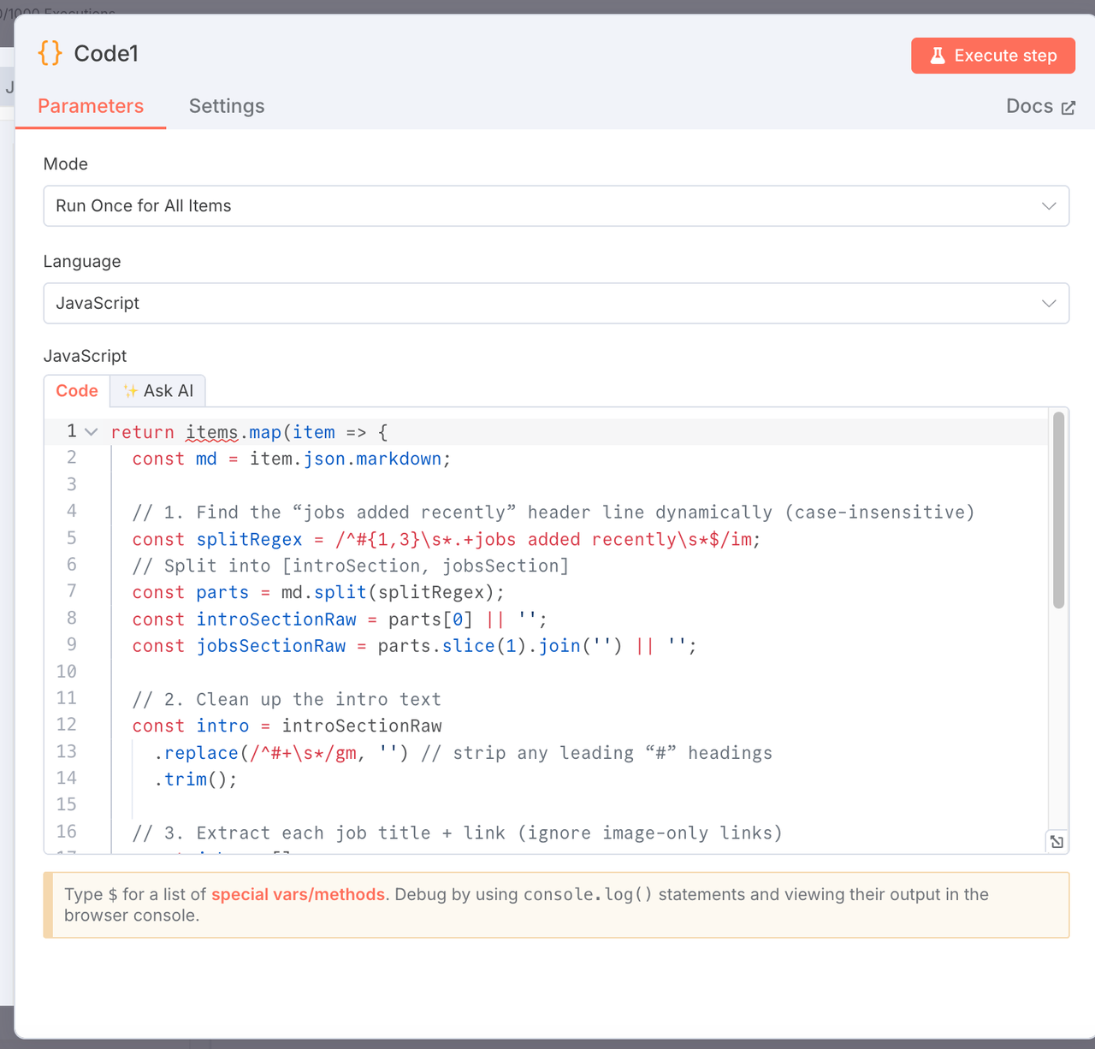Viewport: 1095px width, 1049px height.
Task: Click comment '// Split into [introSection, jobsSection]'
Action: 351,566
